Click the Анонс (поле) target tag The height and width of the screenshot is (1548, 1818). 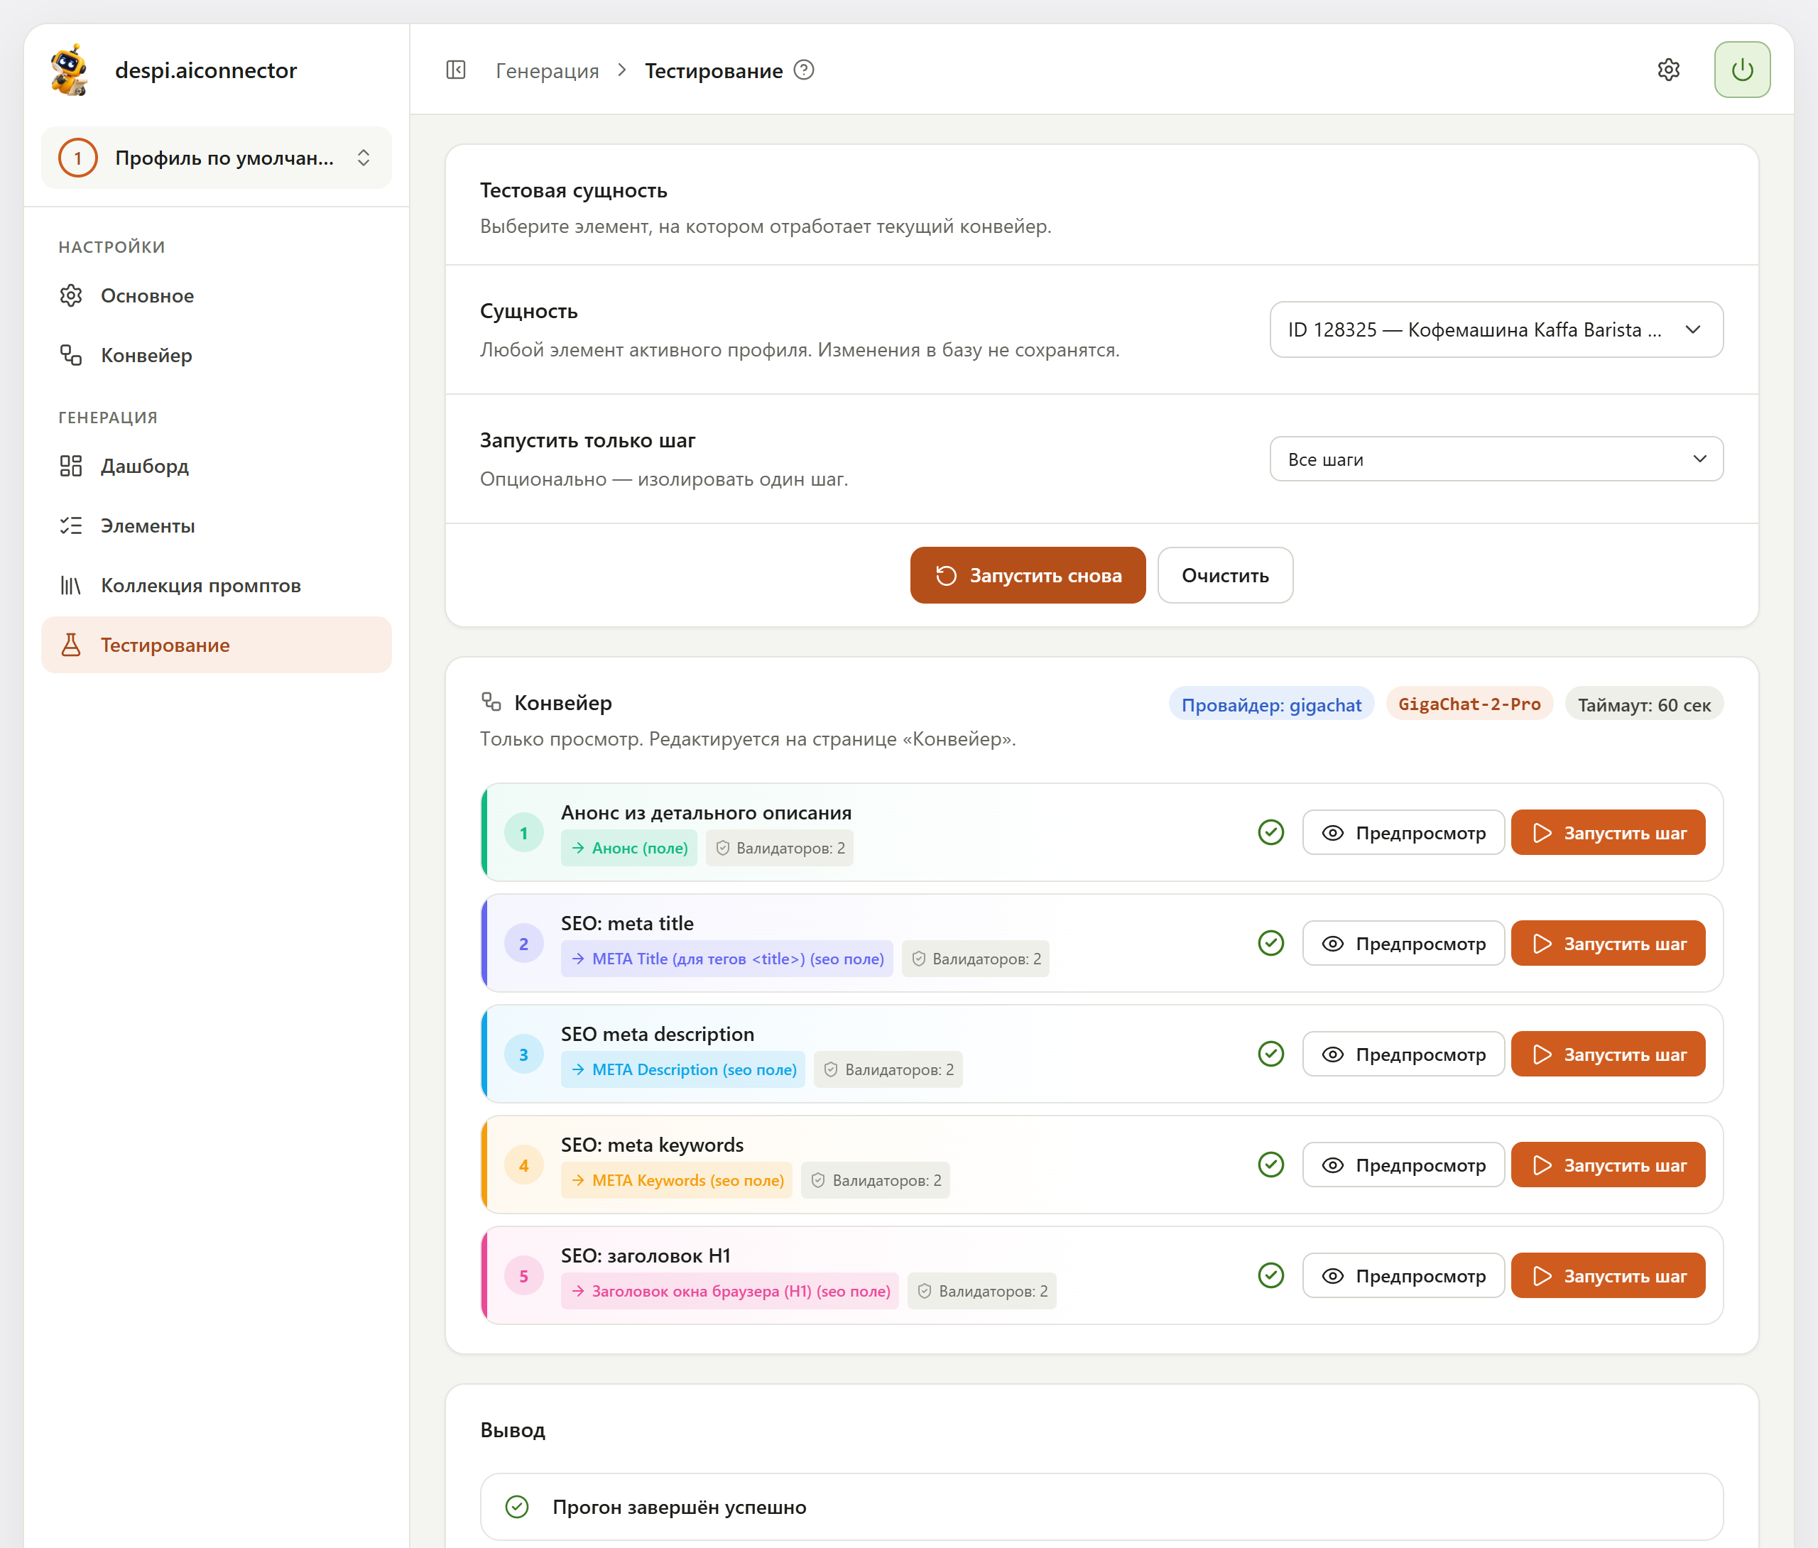[x=628, y=848]
